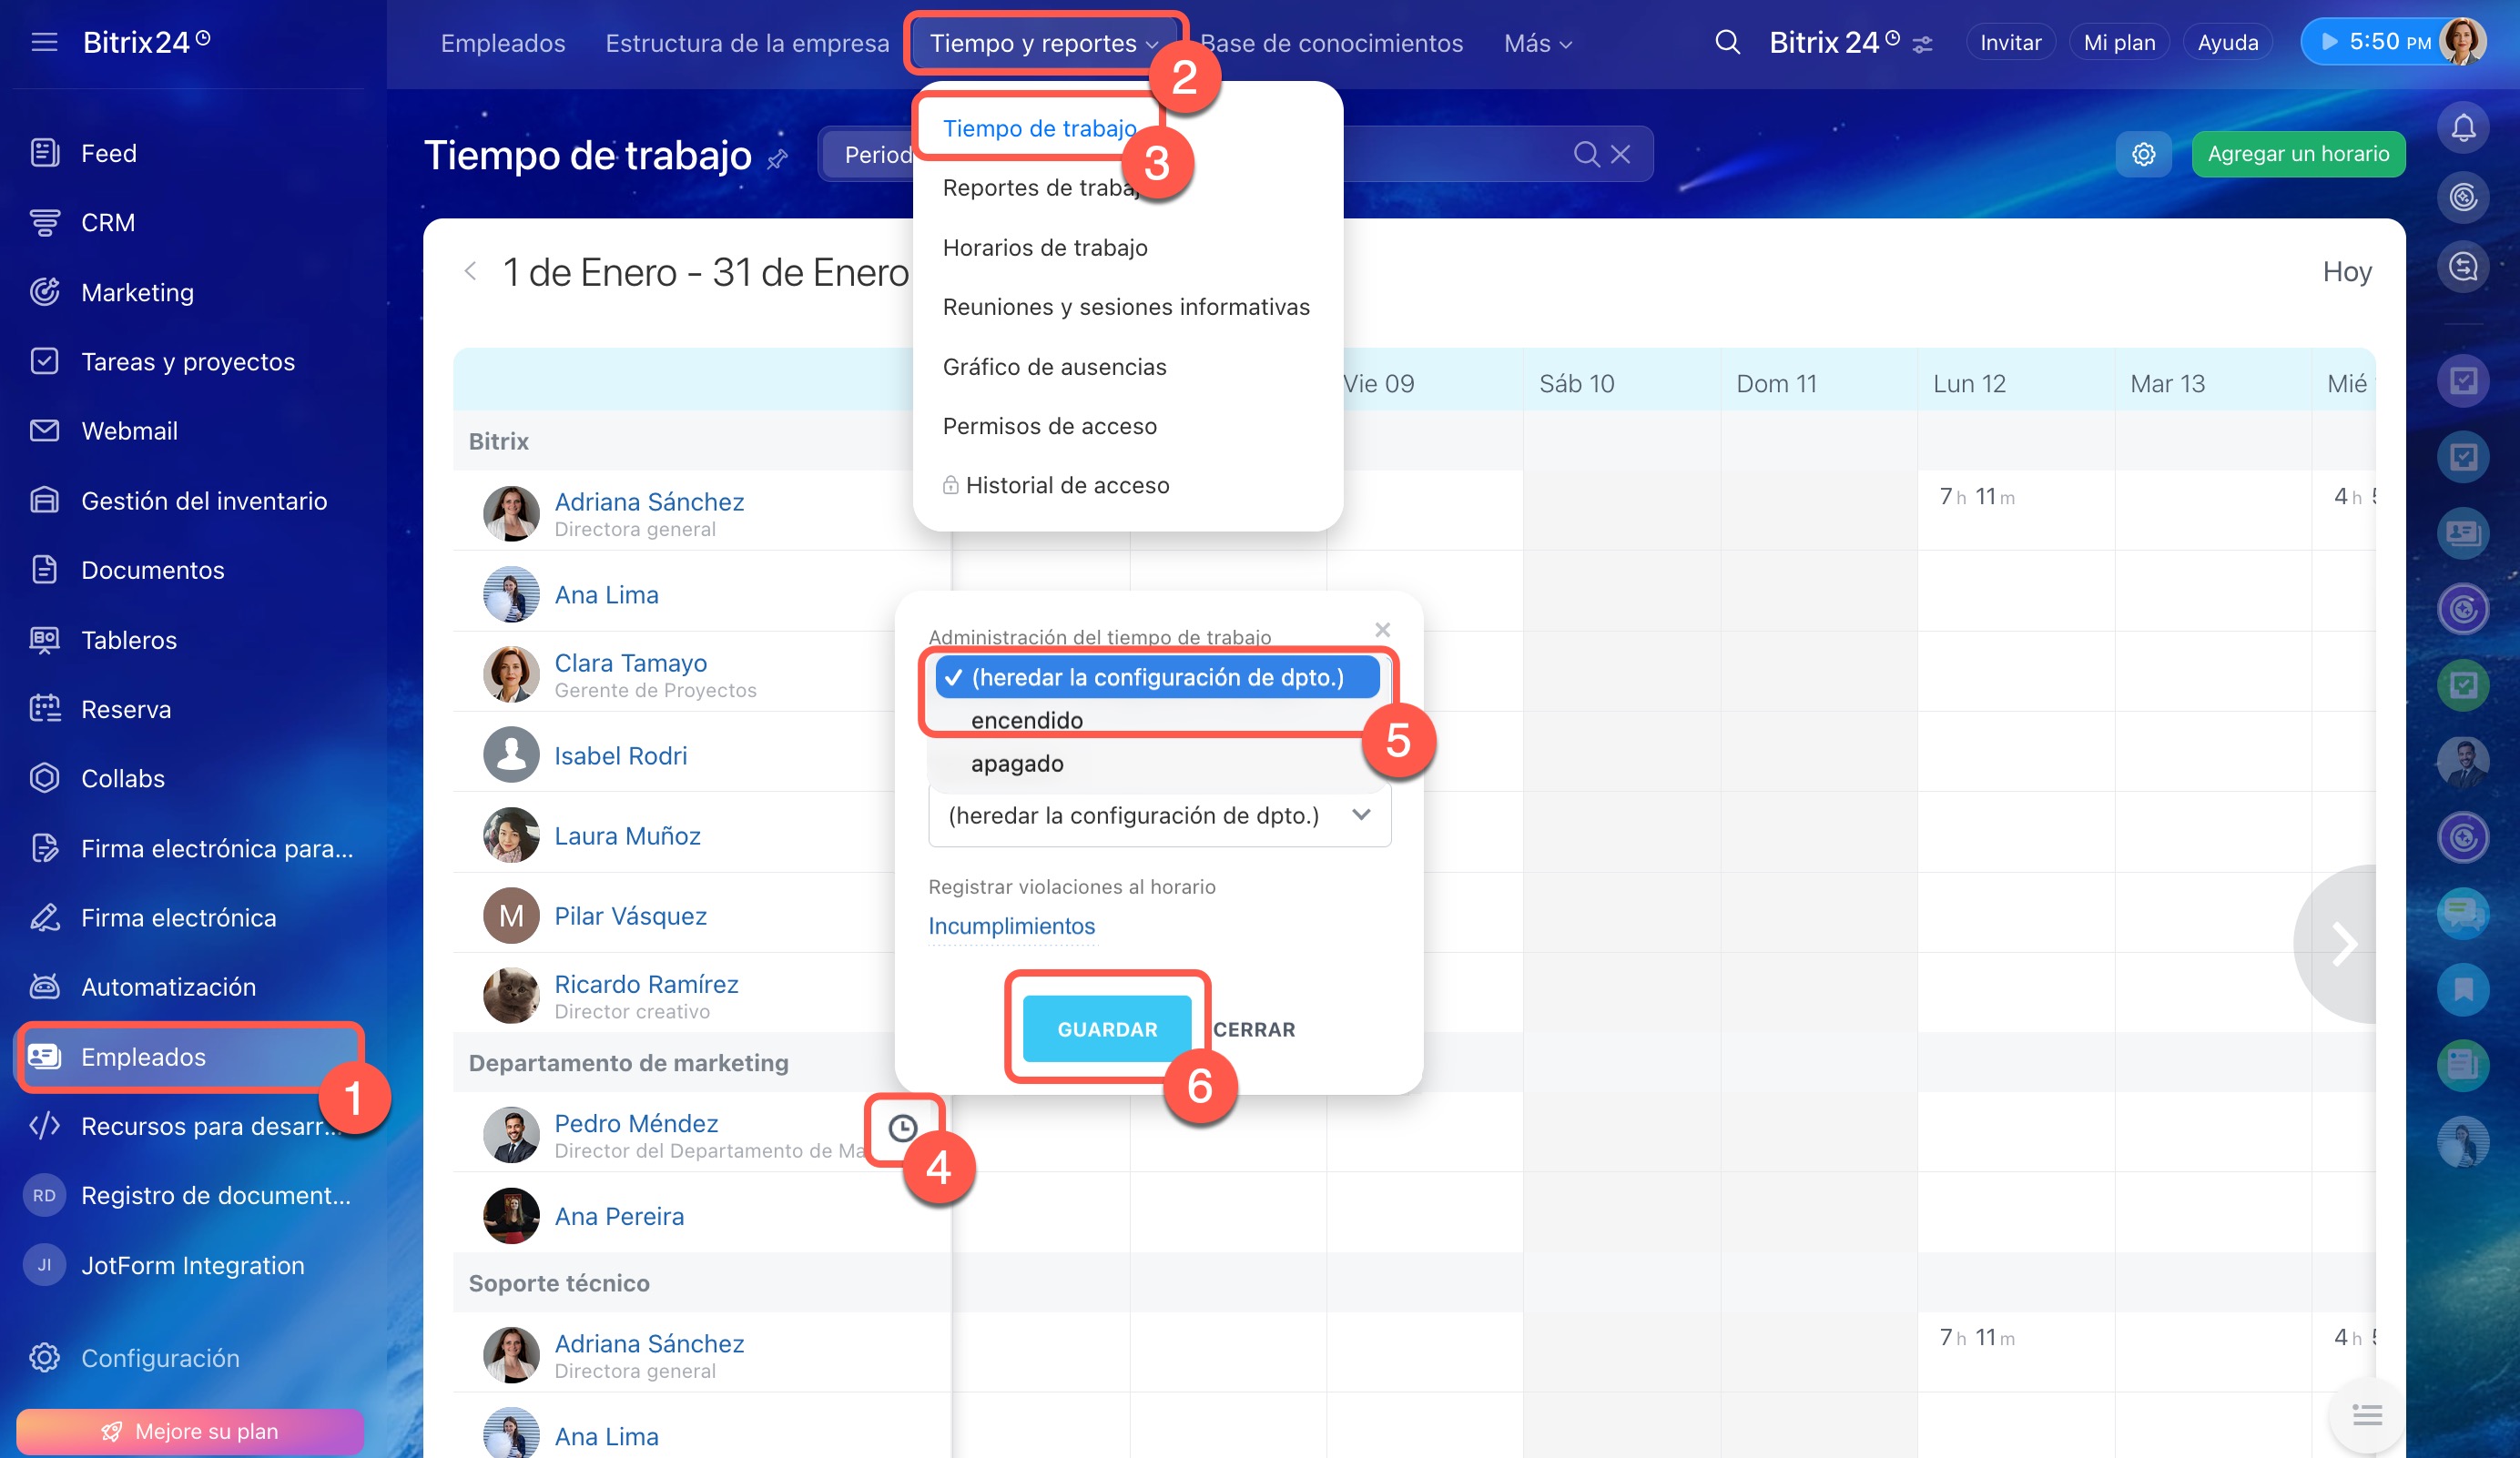Open the hamburger menu icon
Image resolution: width=2520 pixels, height=1458 pixels.
coord(44,42)
